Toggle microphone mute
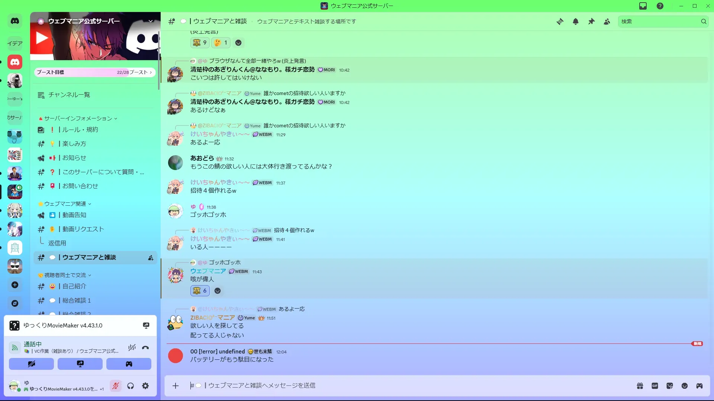The width and height of the screenshot is (714, 401). tap(116, 386)
